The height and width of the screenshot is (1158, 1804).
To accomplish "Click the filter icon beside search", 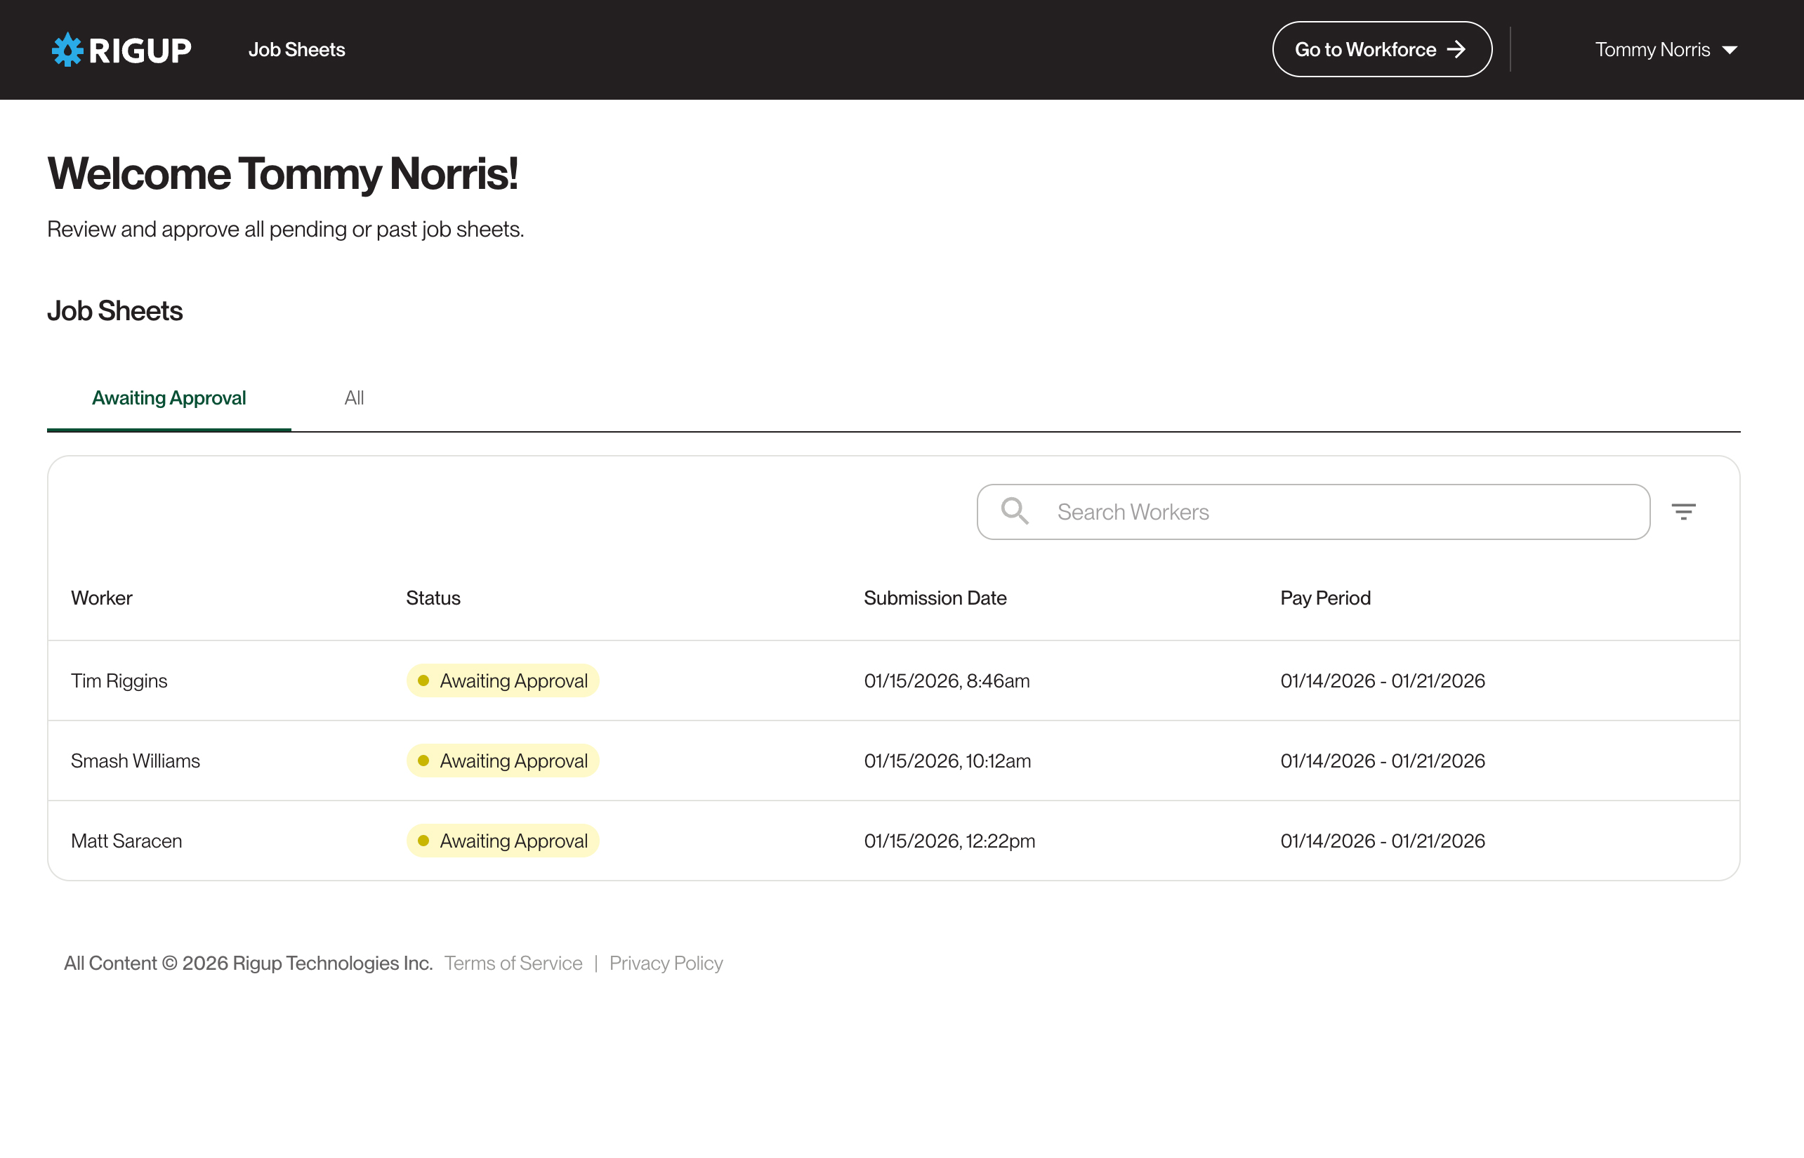I will [1683, 512].
